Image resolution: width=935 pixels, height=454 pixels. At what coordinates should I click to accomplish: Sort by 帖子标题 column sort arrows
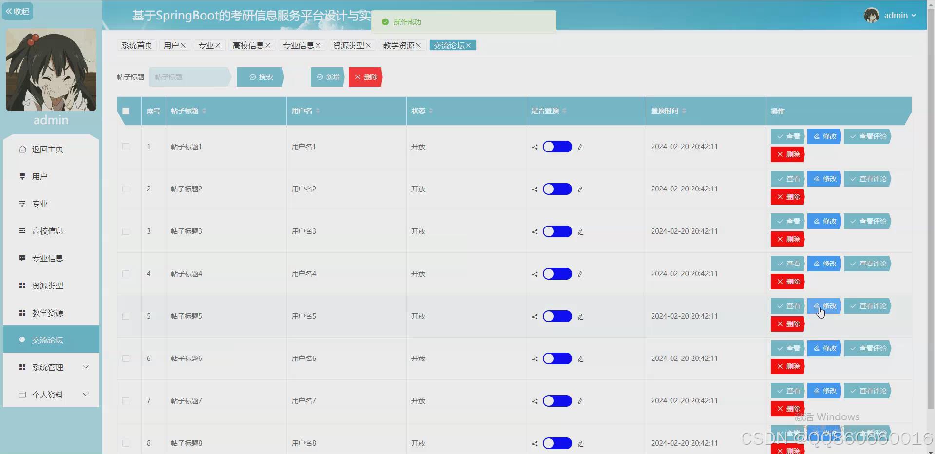point(204,111)
